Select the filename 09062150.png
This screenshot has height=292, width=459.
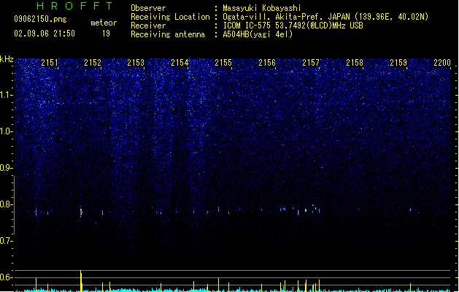40,19
